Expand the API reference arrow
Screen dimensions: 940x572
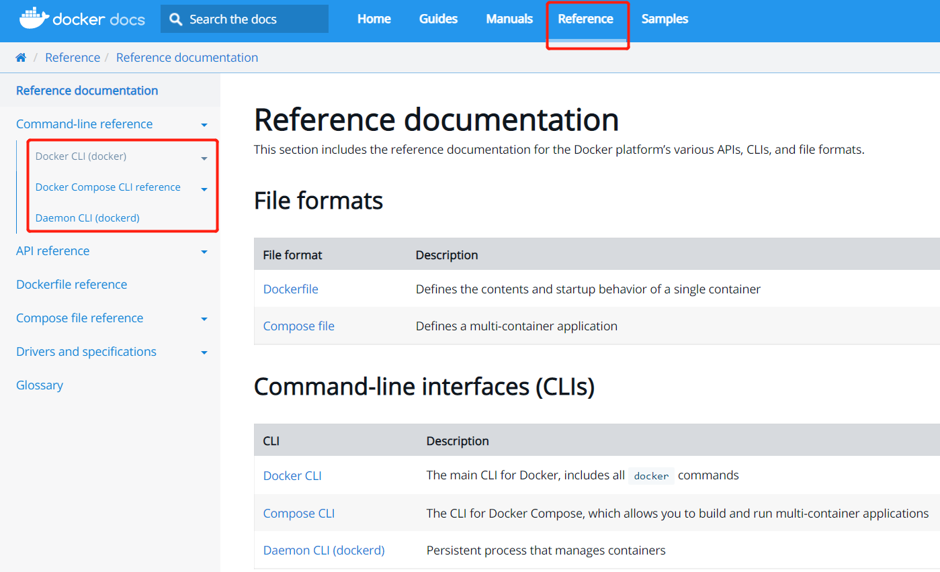pyautogui.click(x=204, y=252)
